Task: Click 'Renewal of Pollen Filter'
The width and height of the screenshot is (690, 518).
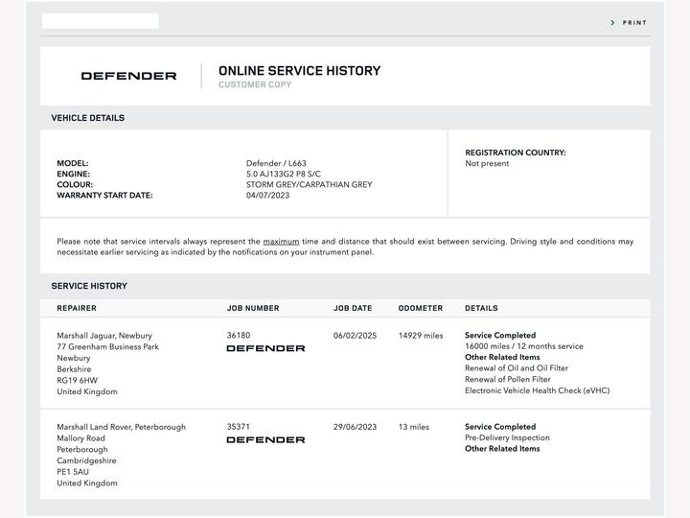Action: coord(508,379)
